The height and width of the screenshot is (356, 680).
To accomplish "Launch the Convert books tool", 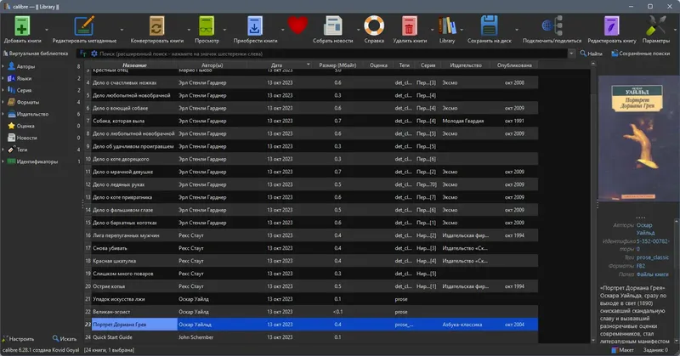I will click(157, 26).
